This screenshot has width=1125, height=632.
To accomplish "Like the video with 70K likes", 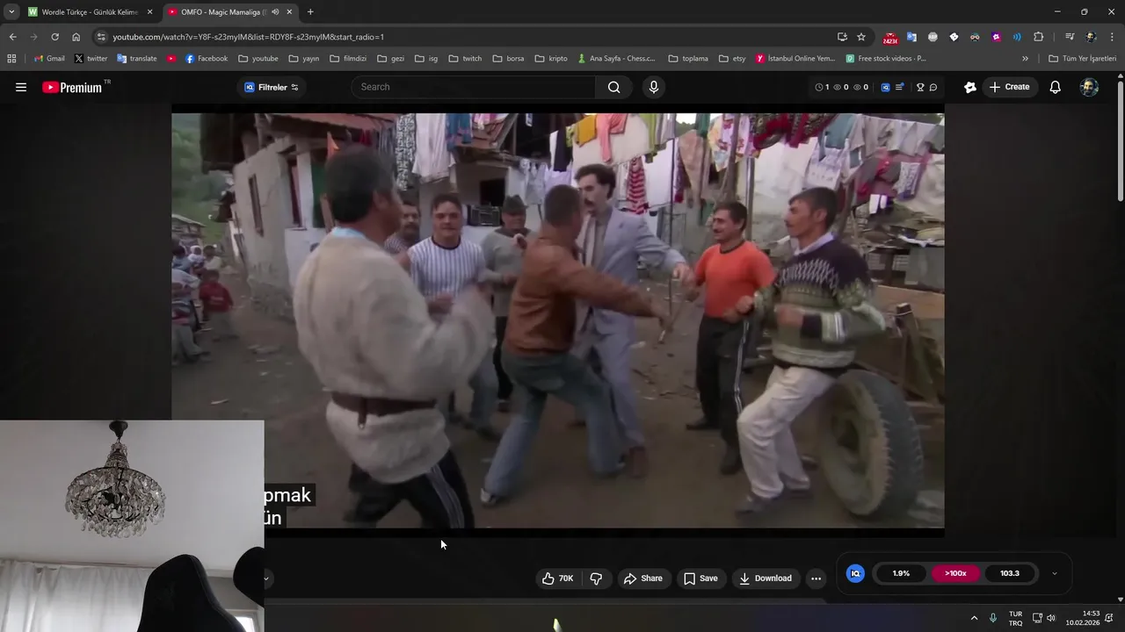I will point(557,578).
